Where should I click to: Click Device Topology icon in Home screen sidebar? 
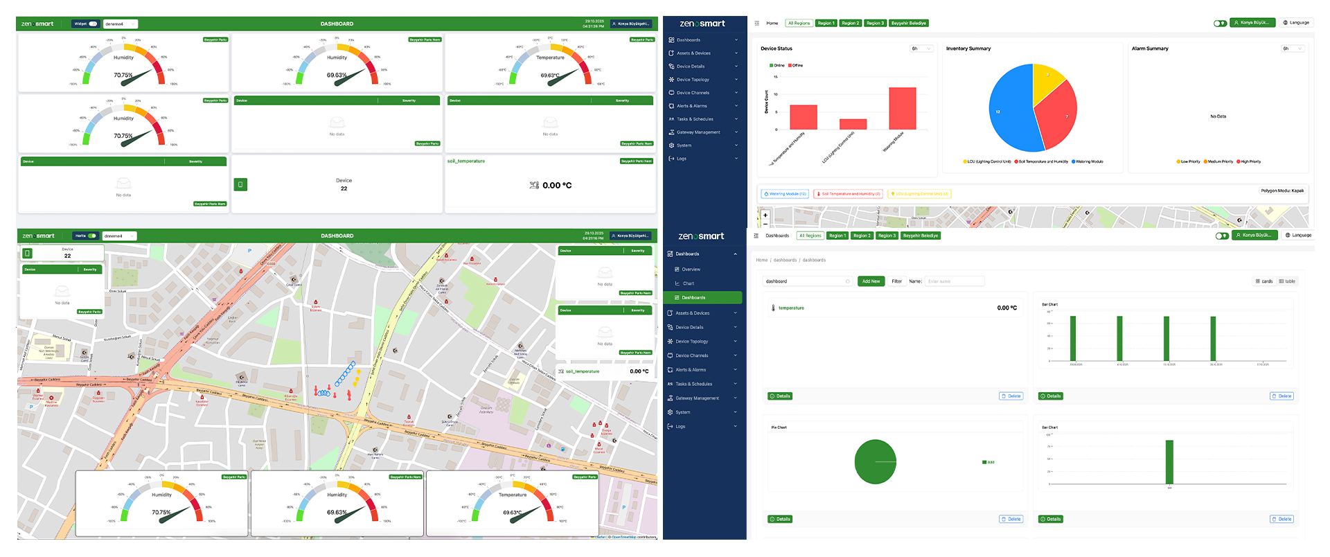coord(671,80)
